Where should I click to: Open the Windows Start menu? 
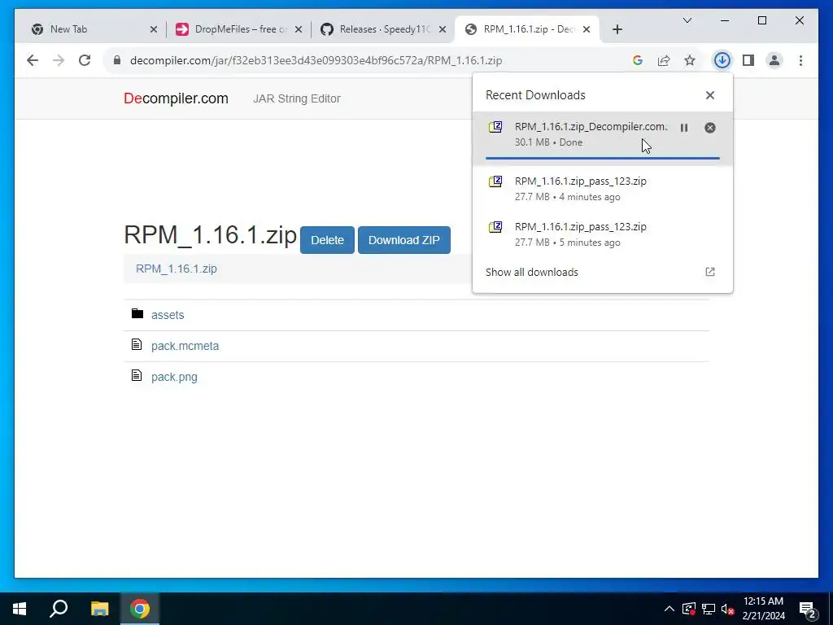(x=20, y=609)
